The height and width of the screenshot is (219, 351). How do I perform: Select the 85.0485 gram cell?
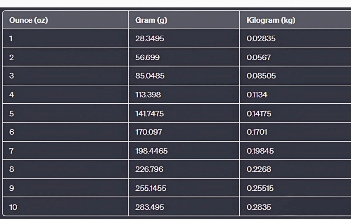click(184, 76)
